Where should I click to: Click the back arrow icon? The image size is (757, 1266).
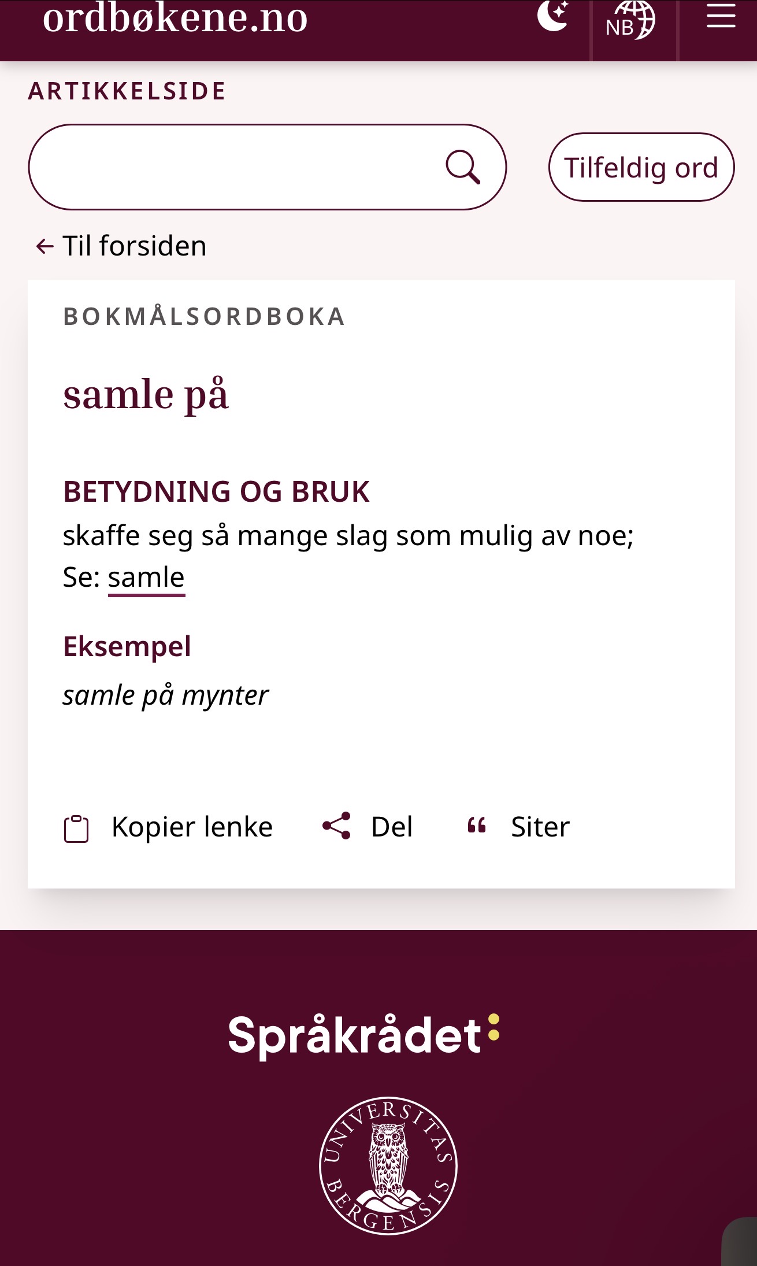(44, 246)
